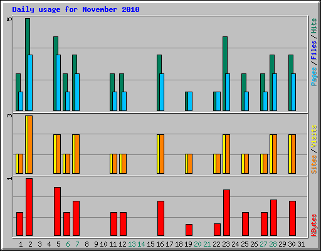
Task: Click the y-axis value "3"
Action: point(9,115)
